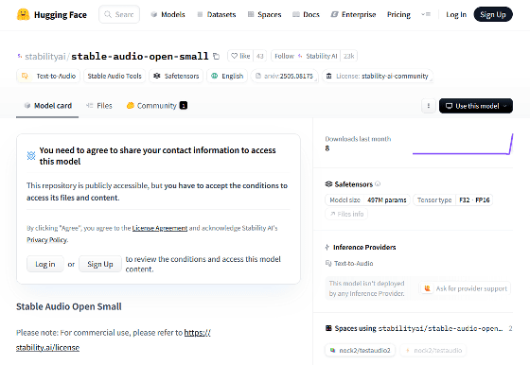This screenshot has height=365, width=530.
Task: Open the Community tab
Action: [x=157, y=106]
